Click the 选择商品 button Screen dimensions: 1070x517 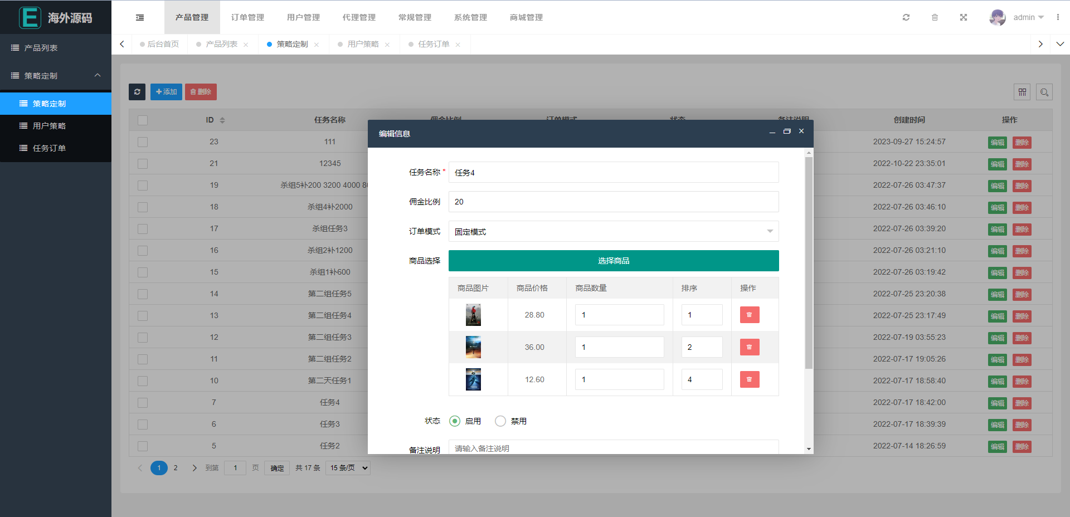pos(613,261)
